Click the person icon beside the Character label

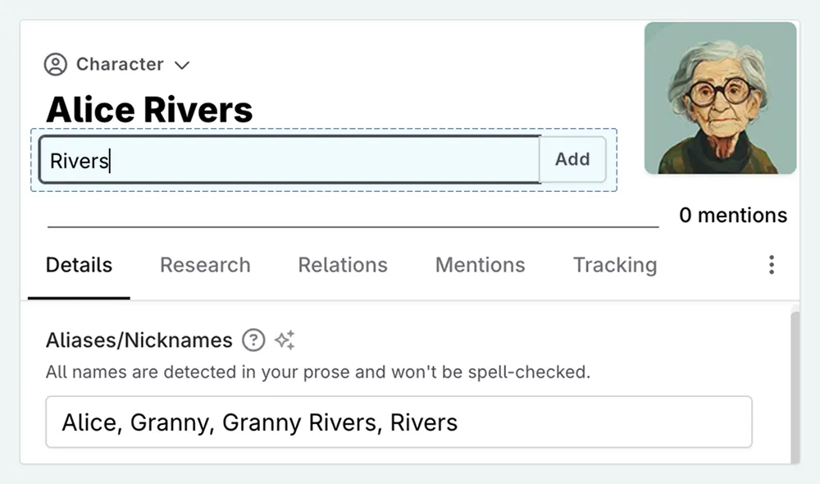56,64
